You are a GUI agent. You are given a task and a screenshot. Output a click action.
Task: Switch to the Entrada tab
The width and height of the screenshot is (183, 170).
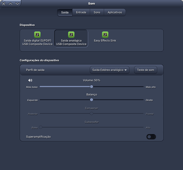(x=81, y=12)
